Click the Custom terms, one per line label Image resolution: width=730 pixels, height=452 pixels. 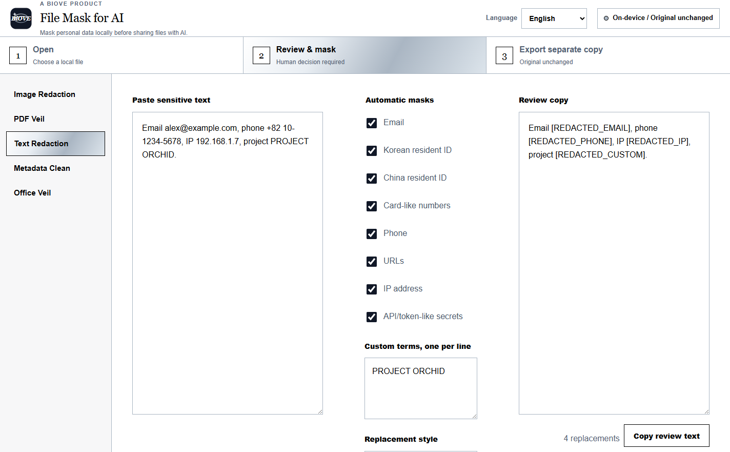(x=418, y=346)
